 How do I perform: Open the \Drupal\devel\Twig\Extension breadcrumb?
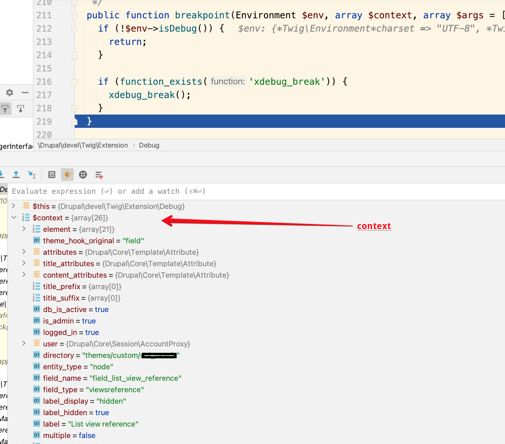[x=83, y=145]
